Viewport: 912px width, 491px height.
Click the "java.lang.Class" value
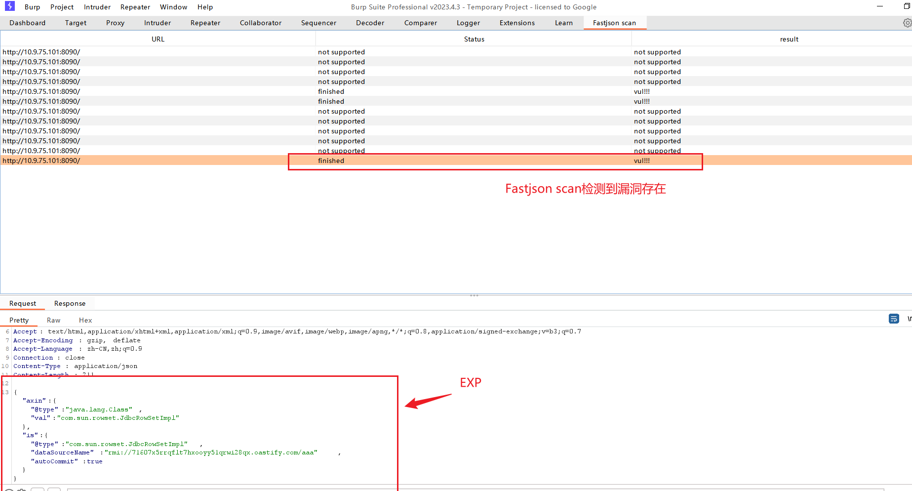coord(99,409)
